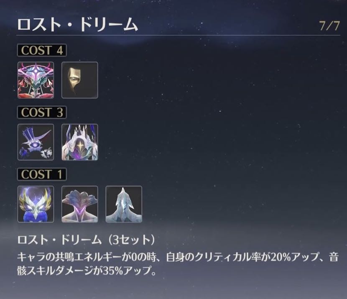347x299 pixels.
Task: Pick the blue owl-faced echo under COST 1
Action: point(36,204)
